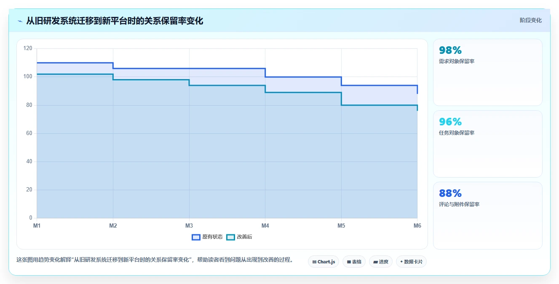Click the star icon in 数据卡片 chip

401,262
